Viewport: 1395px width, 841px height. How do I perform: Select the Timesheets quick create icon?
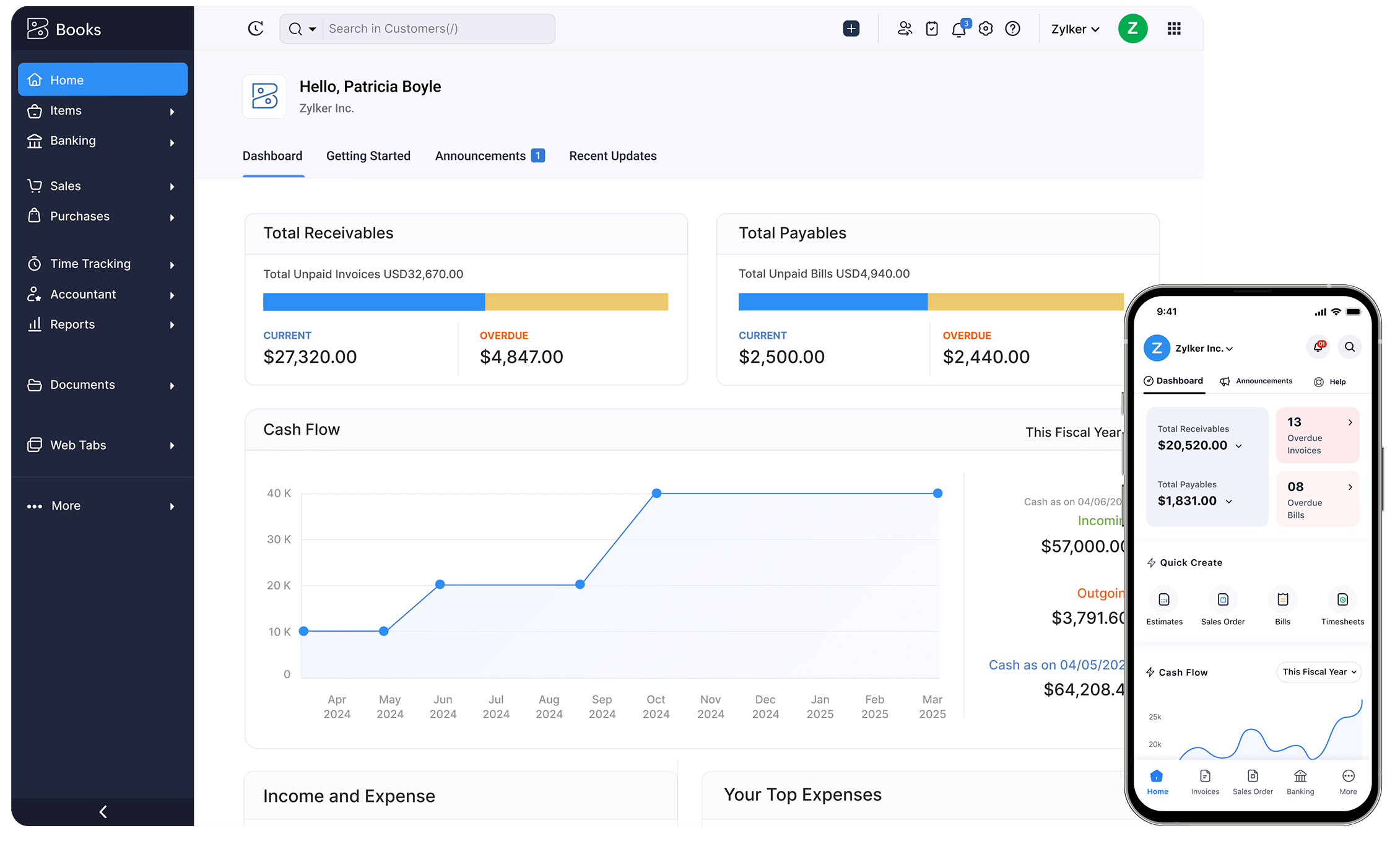pyautogui.click(x=1342, y=599)
